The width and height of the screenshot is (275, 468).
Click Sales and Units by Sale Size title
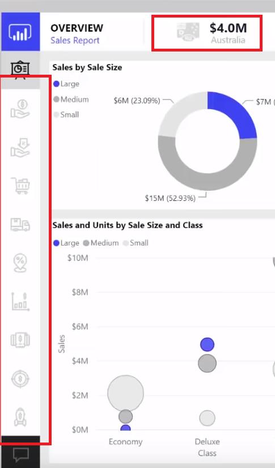[128, 225]
